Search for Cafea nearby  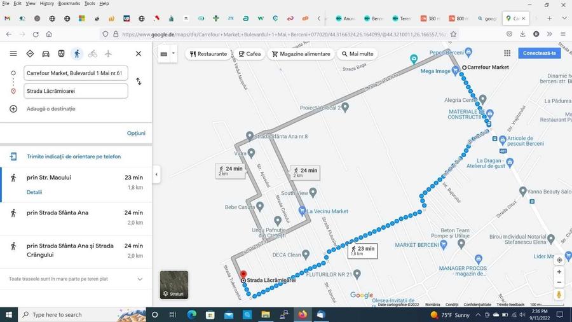(250, 53)
